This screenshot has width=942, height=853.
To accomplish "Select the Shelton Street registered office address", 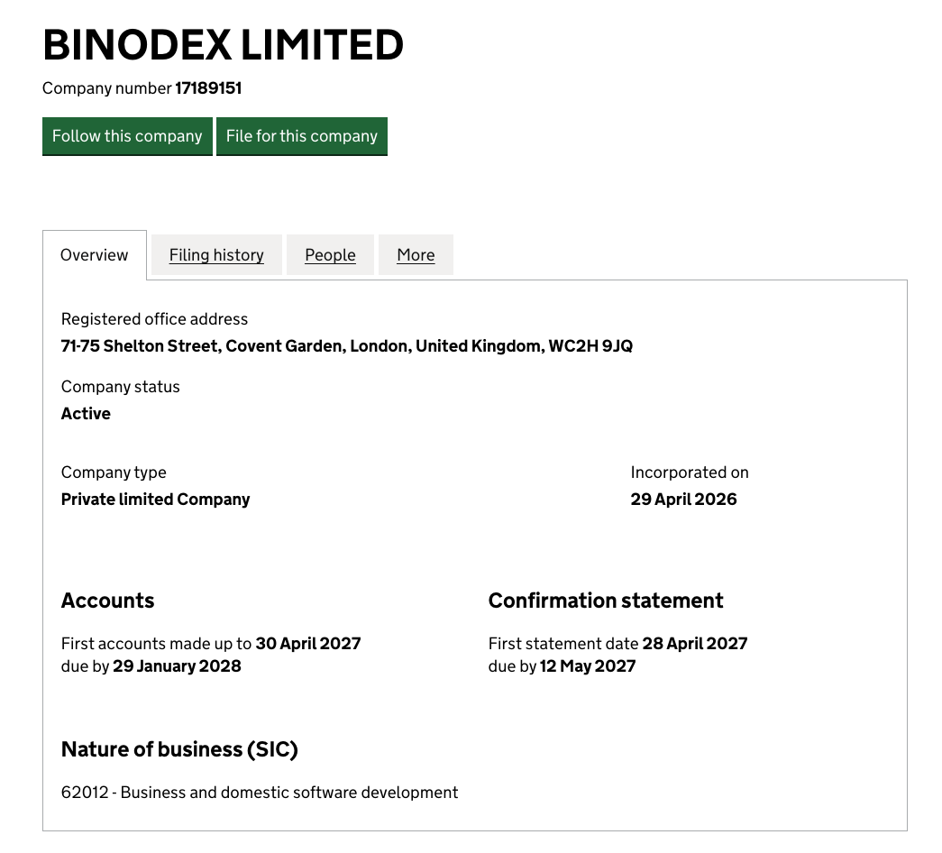I will [x=347, y=346].
